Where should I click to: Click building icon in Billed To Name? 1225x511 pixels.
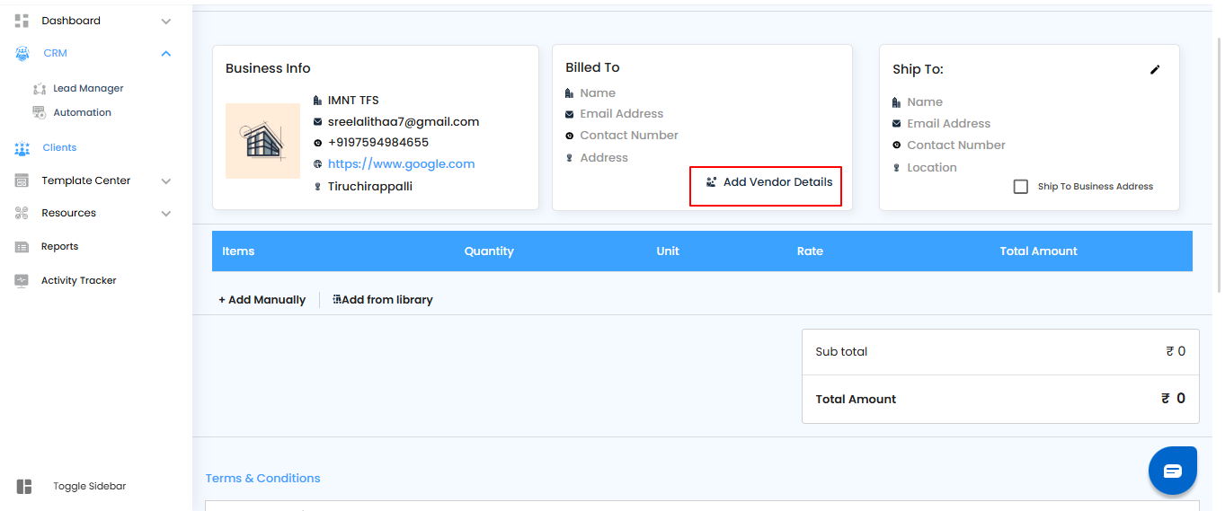[x=569, y=93]
